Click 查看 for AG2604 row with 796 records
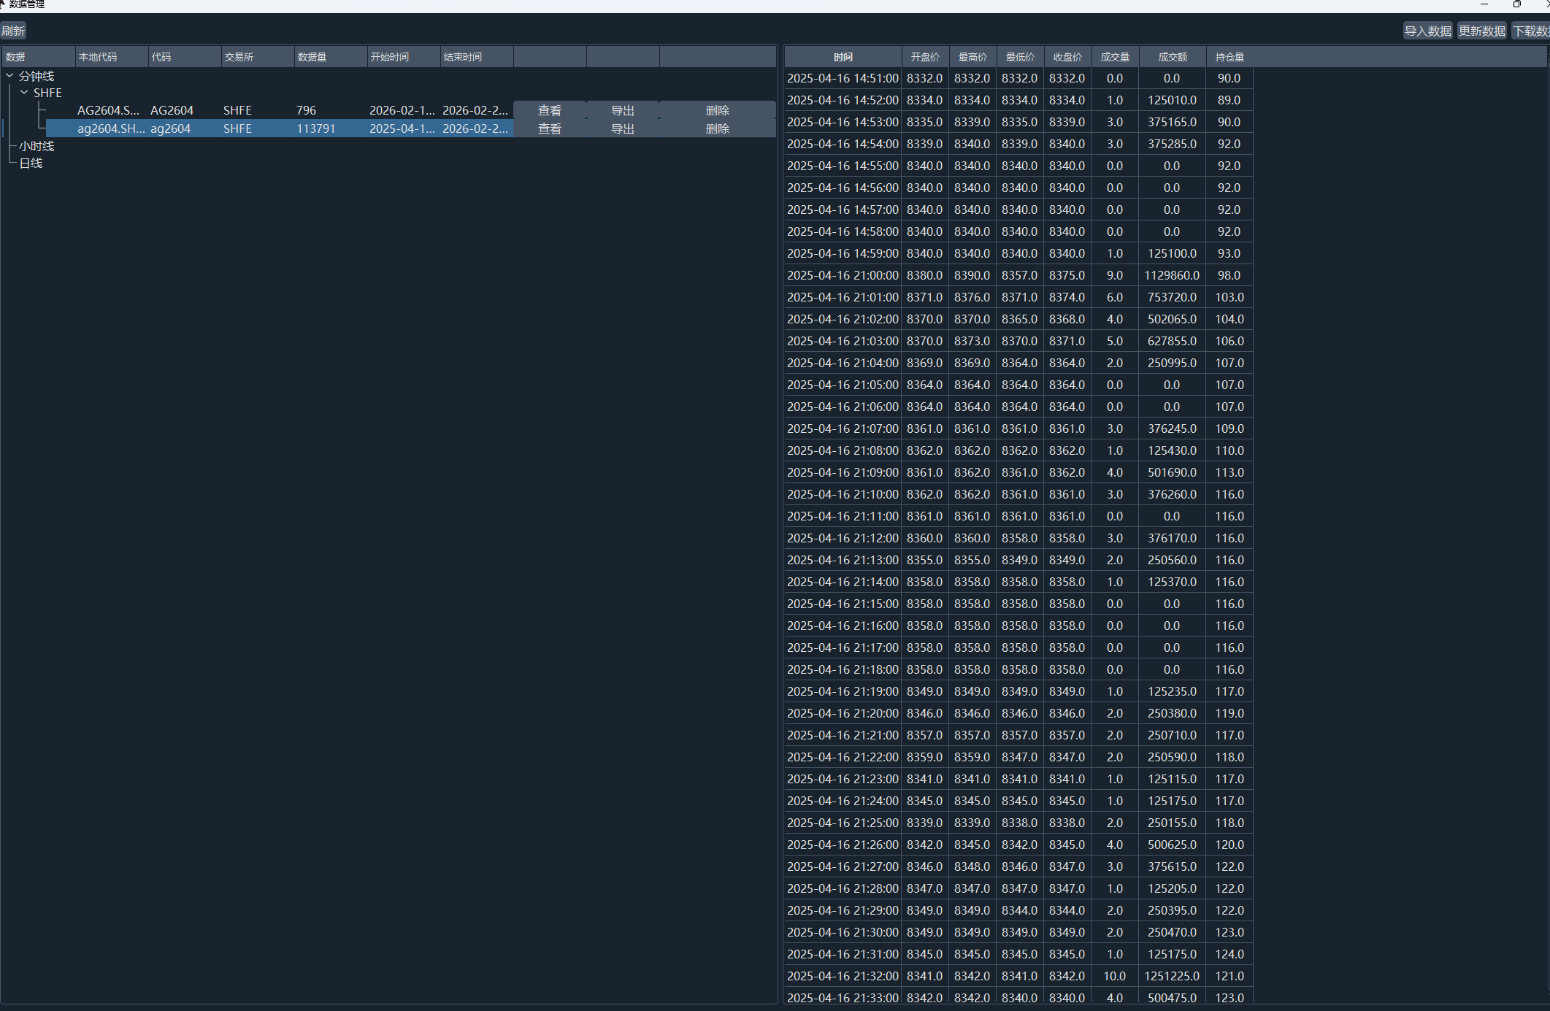Screen dimensions: 1550x1011 pos(549,110)
